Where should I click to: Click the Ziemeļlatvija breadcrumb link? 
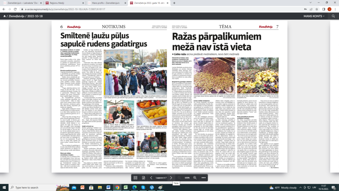tap(16, 16)
